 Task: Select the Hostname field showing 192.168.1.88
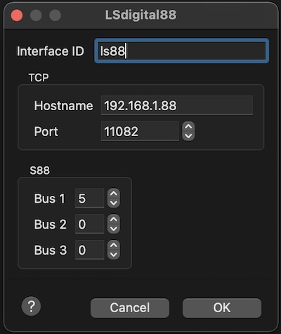coord(177,105)
